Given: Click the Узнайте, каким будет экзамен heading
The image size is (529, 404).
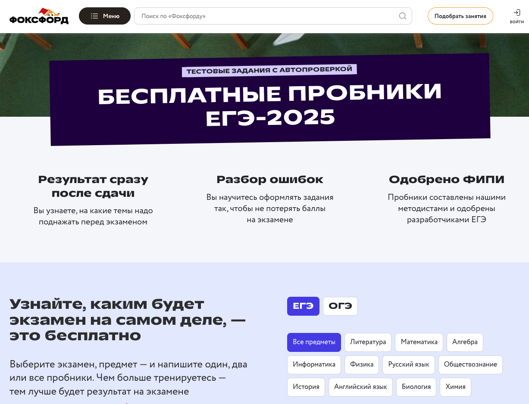Looking at the screenshot, I should pos(128,320).
